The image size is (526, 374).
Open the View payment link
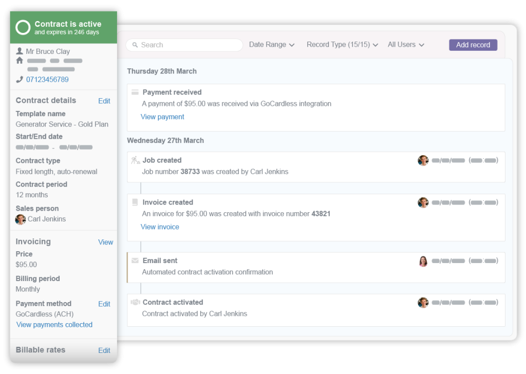pyautogui.click(x=162, y=117)
